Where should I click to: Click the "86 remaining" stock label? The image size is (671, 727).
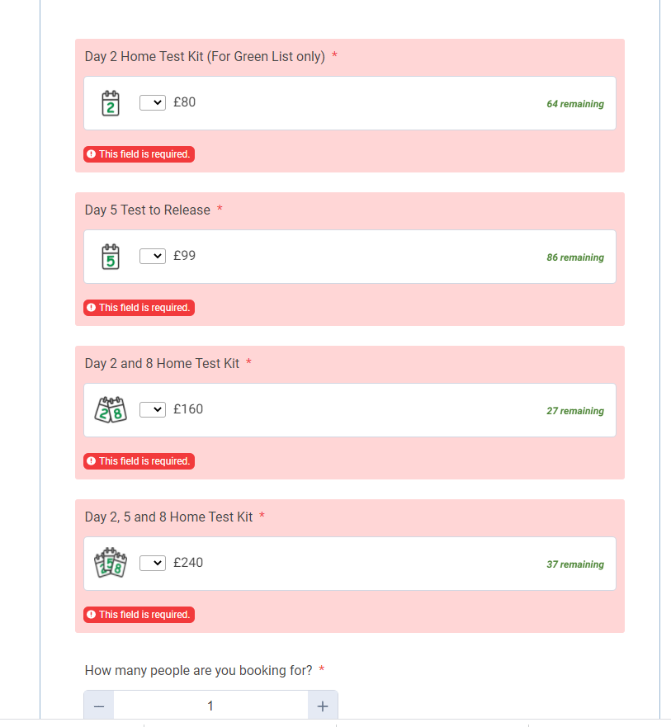point(574,257)
